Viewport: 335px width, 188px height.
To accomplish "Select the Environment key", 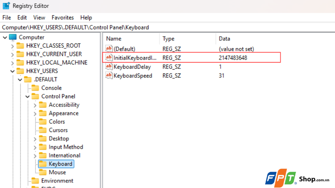I will [x=57, y=180].
